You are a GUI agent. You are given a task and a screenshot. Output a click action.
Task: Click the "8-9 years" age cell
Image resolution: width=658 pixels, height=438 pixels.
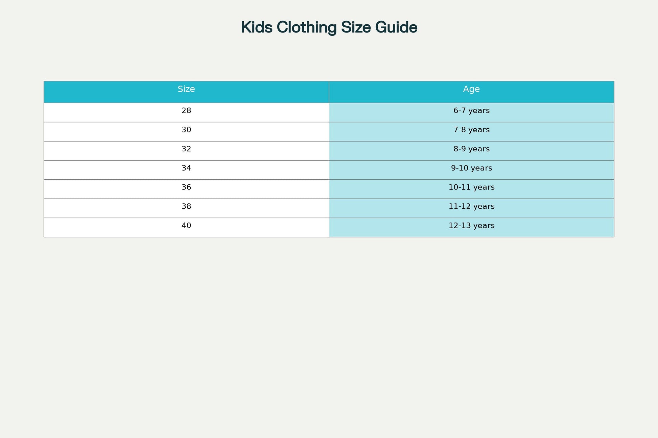tap(471, 149)
